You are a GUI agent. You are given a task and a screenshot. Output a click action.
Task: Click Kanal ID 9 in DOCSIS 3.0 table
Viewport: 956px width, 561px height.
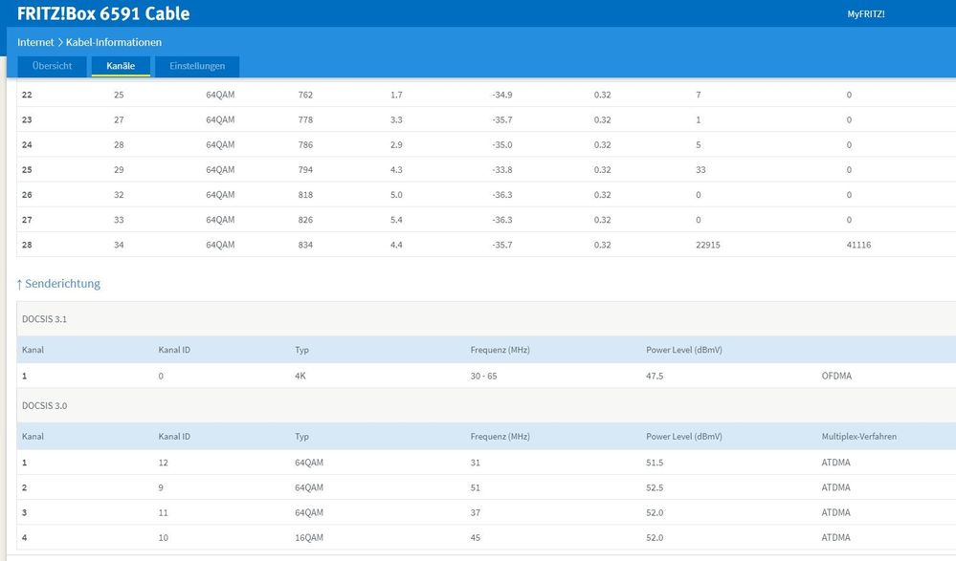pyautogui.click(x=161, y=487)
